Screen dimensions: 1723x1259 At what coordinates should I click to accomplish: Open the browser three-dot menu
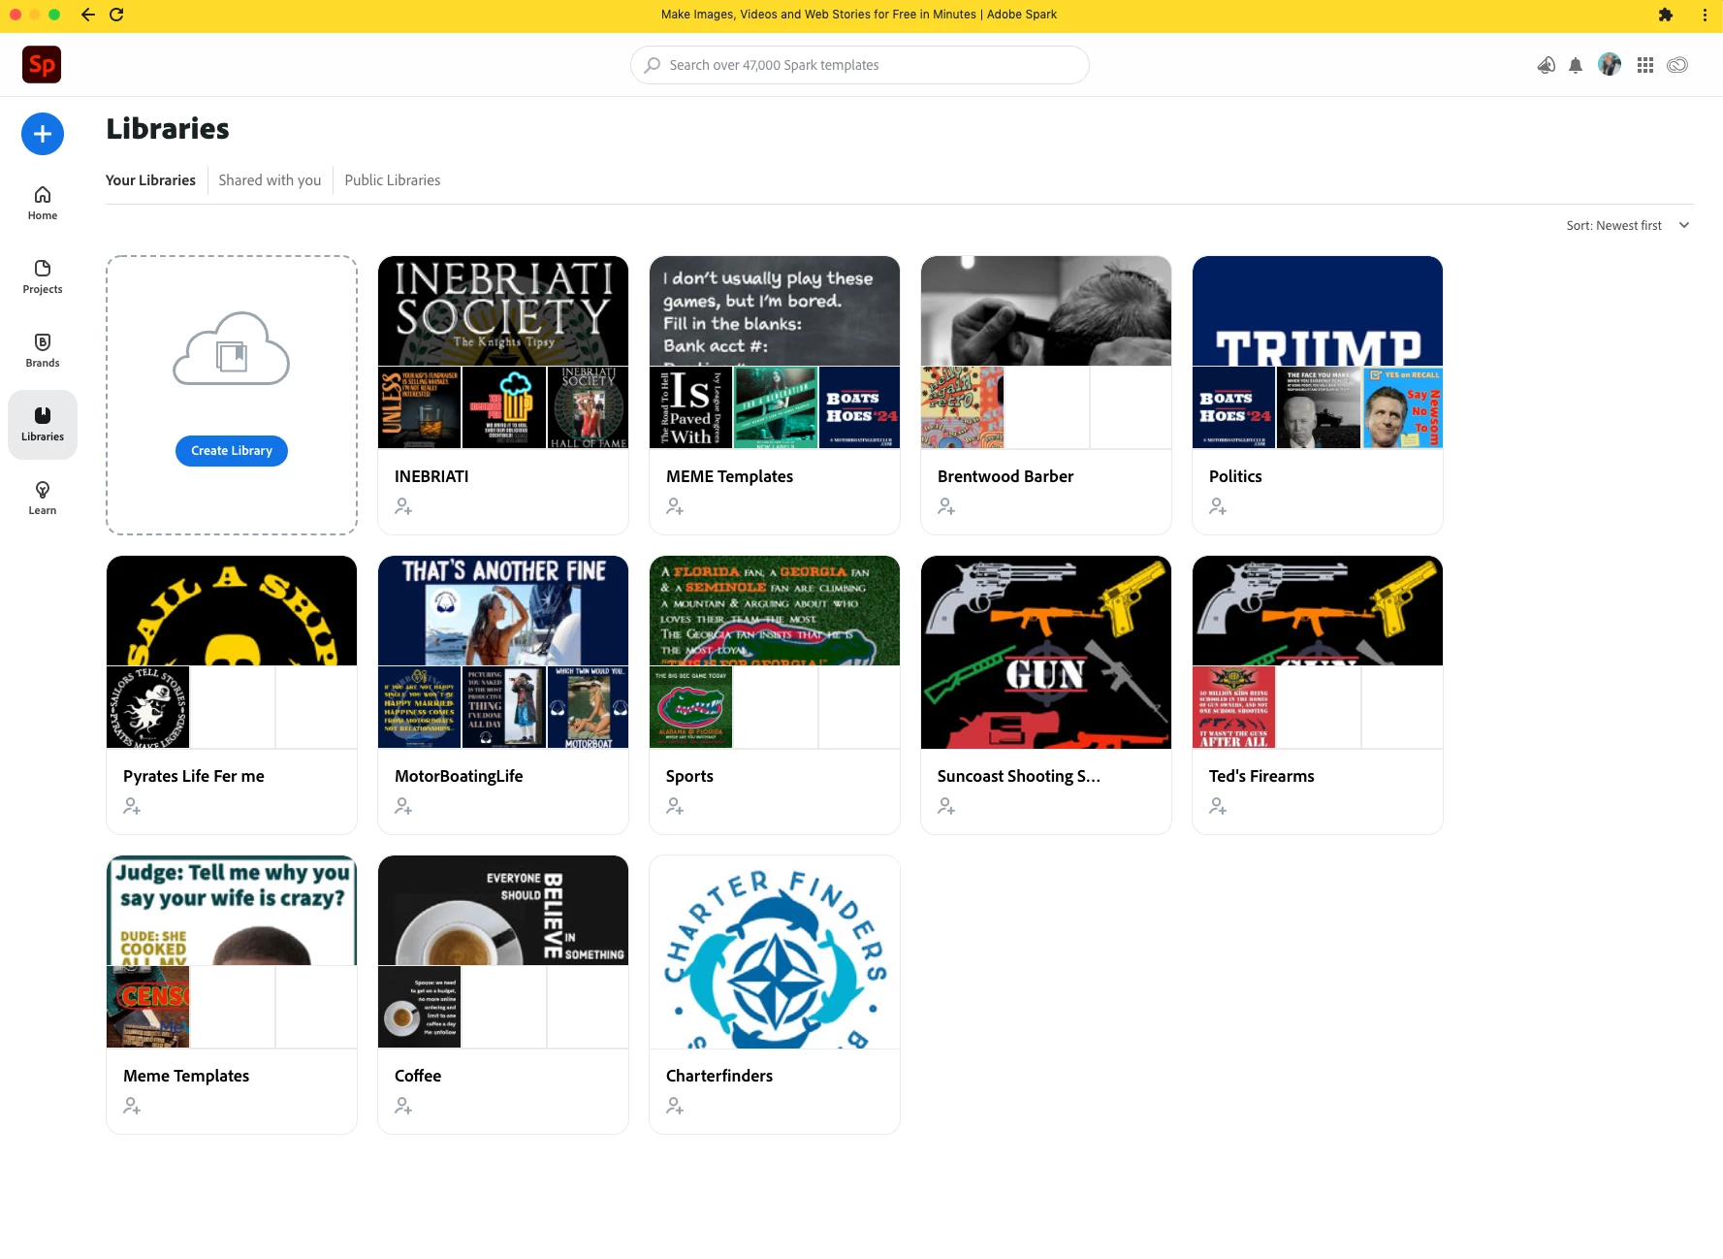coord(1705,15)
